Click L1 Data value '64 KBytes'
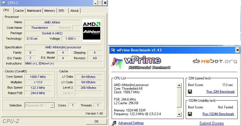241x126 pixels. pos(88,77)
